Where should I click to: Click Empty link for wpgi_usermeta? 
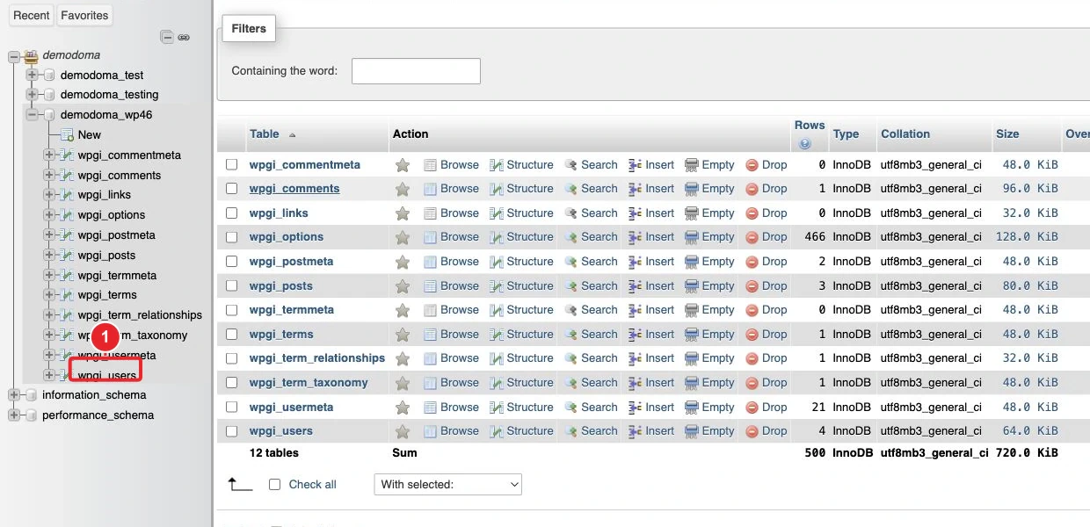[x=718, y=408]
